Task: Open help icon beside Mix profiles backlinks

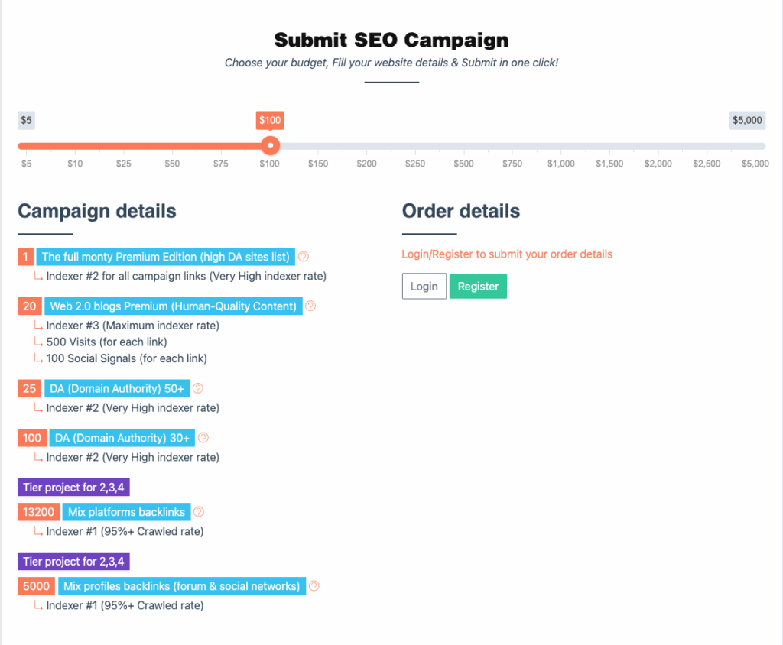Action: click(314, 586)
